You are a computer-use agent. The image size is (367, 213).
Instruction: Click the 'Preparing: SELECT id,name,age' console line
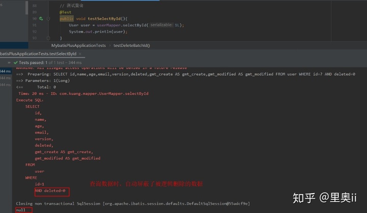[186, 74]
